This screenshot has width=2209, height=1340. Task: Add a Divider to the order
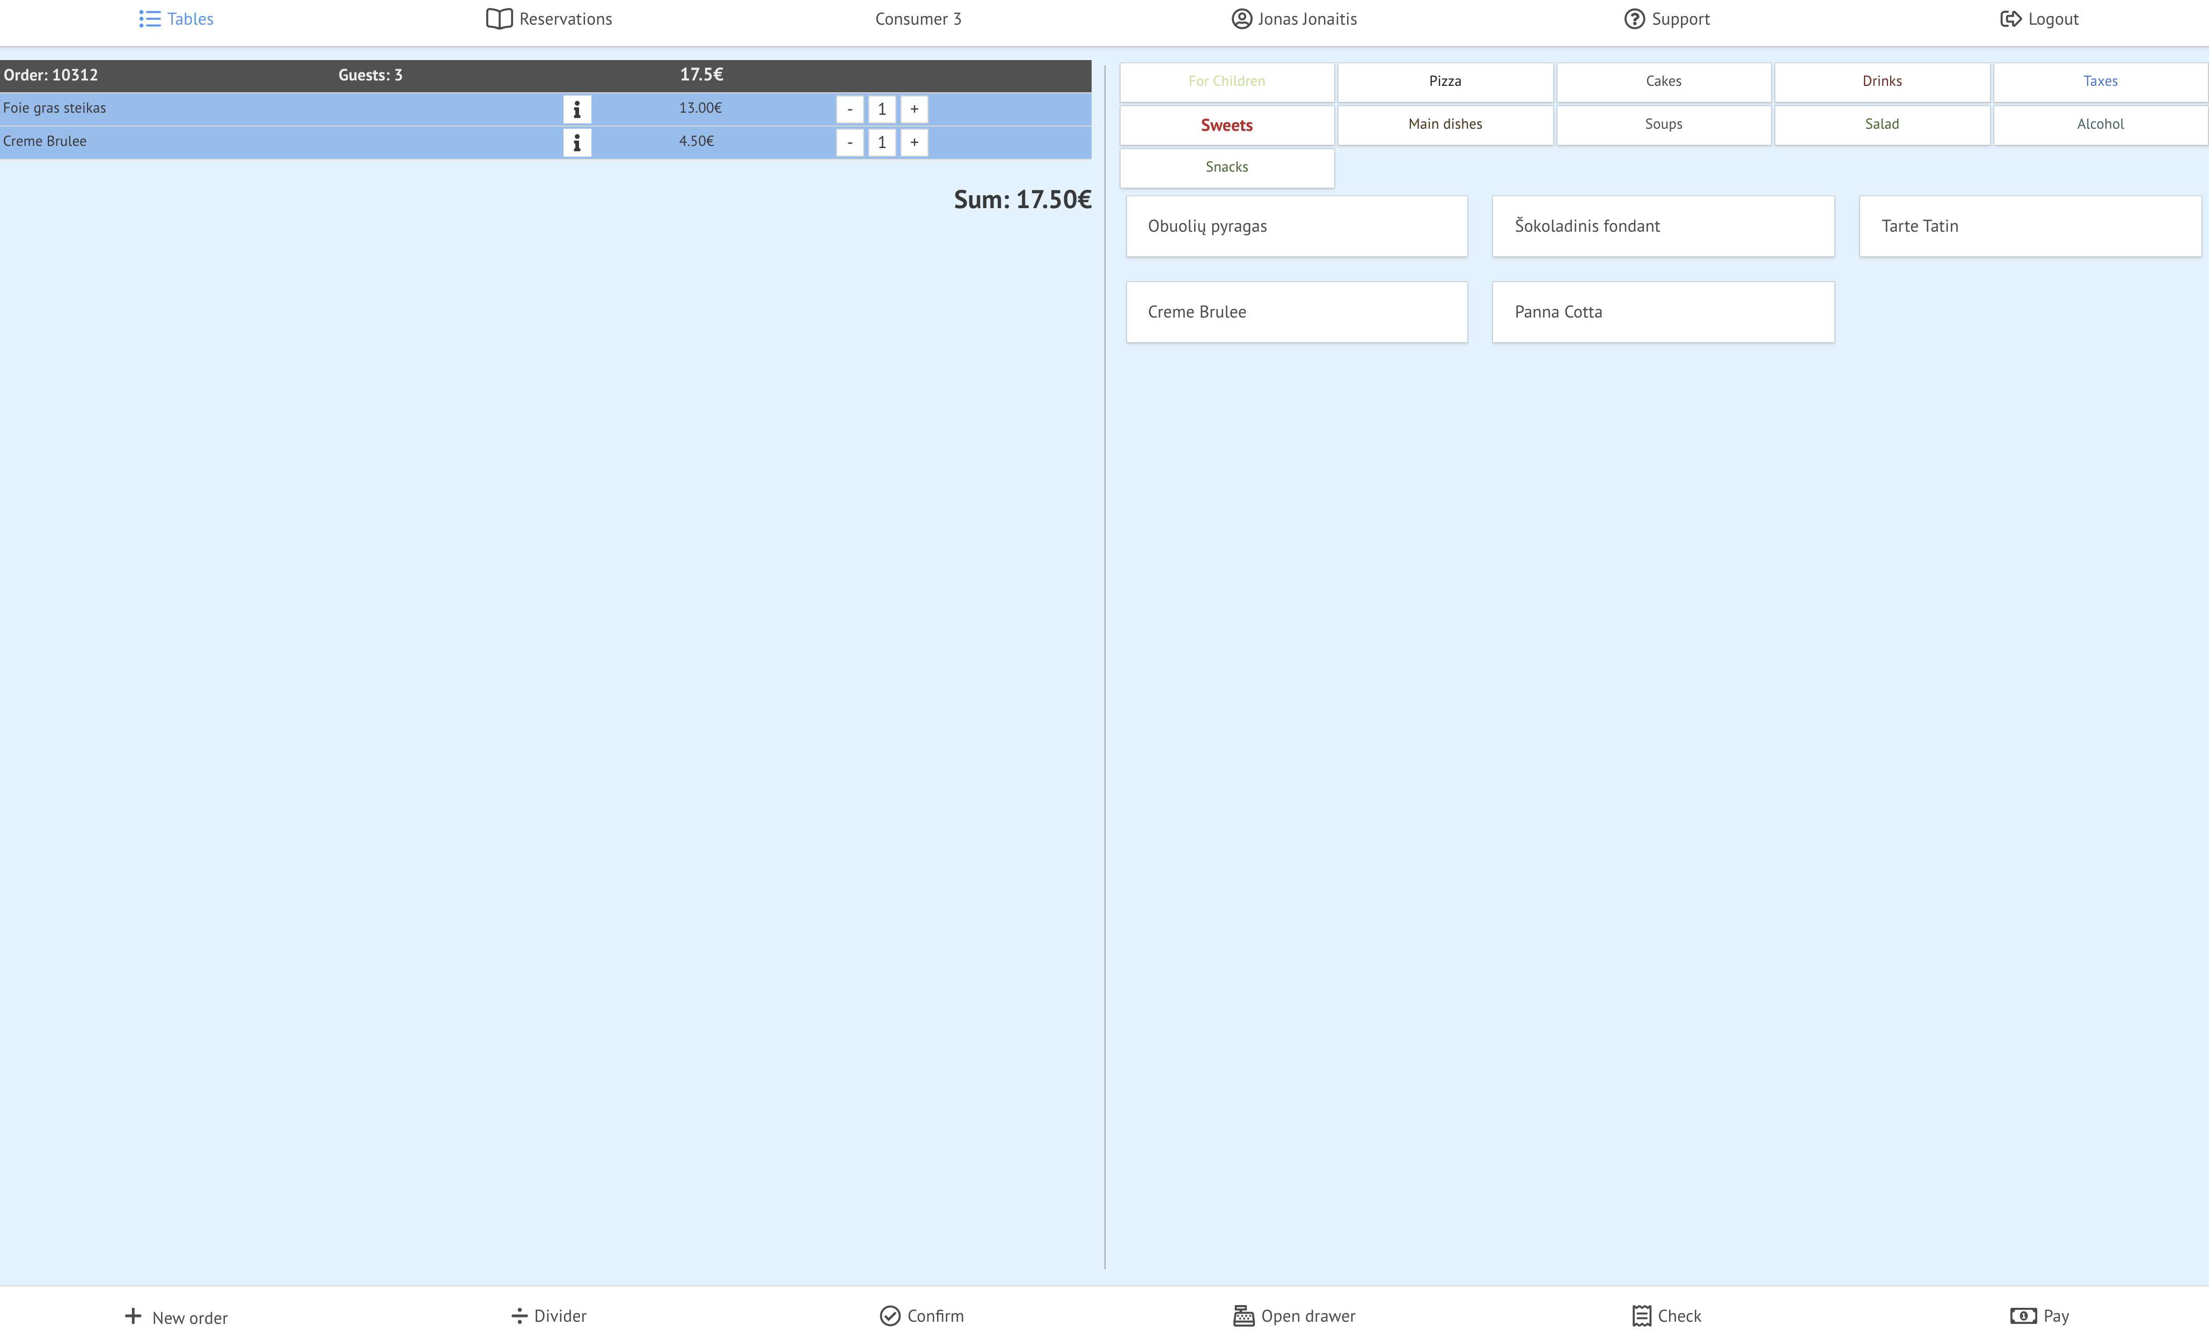click(548, 1315)
